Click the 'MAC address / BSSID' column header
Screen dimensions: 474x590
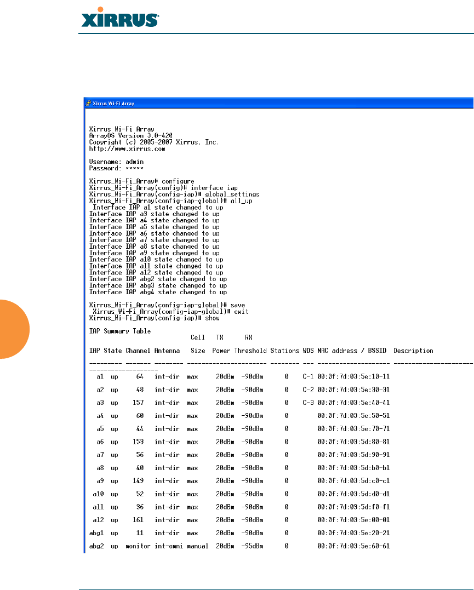[352, 351]
